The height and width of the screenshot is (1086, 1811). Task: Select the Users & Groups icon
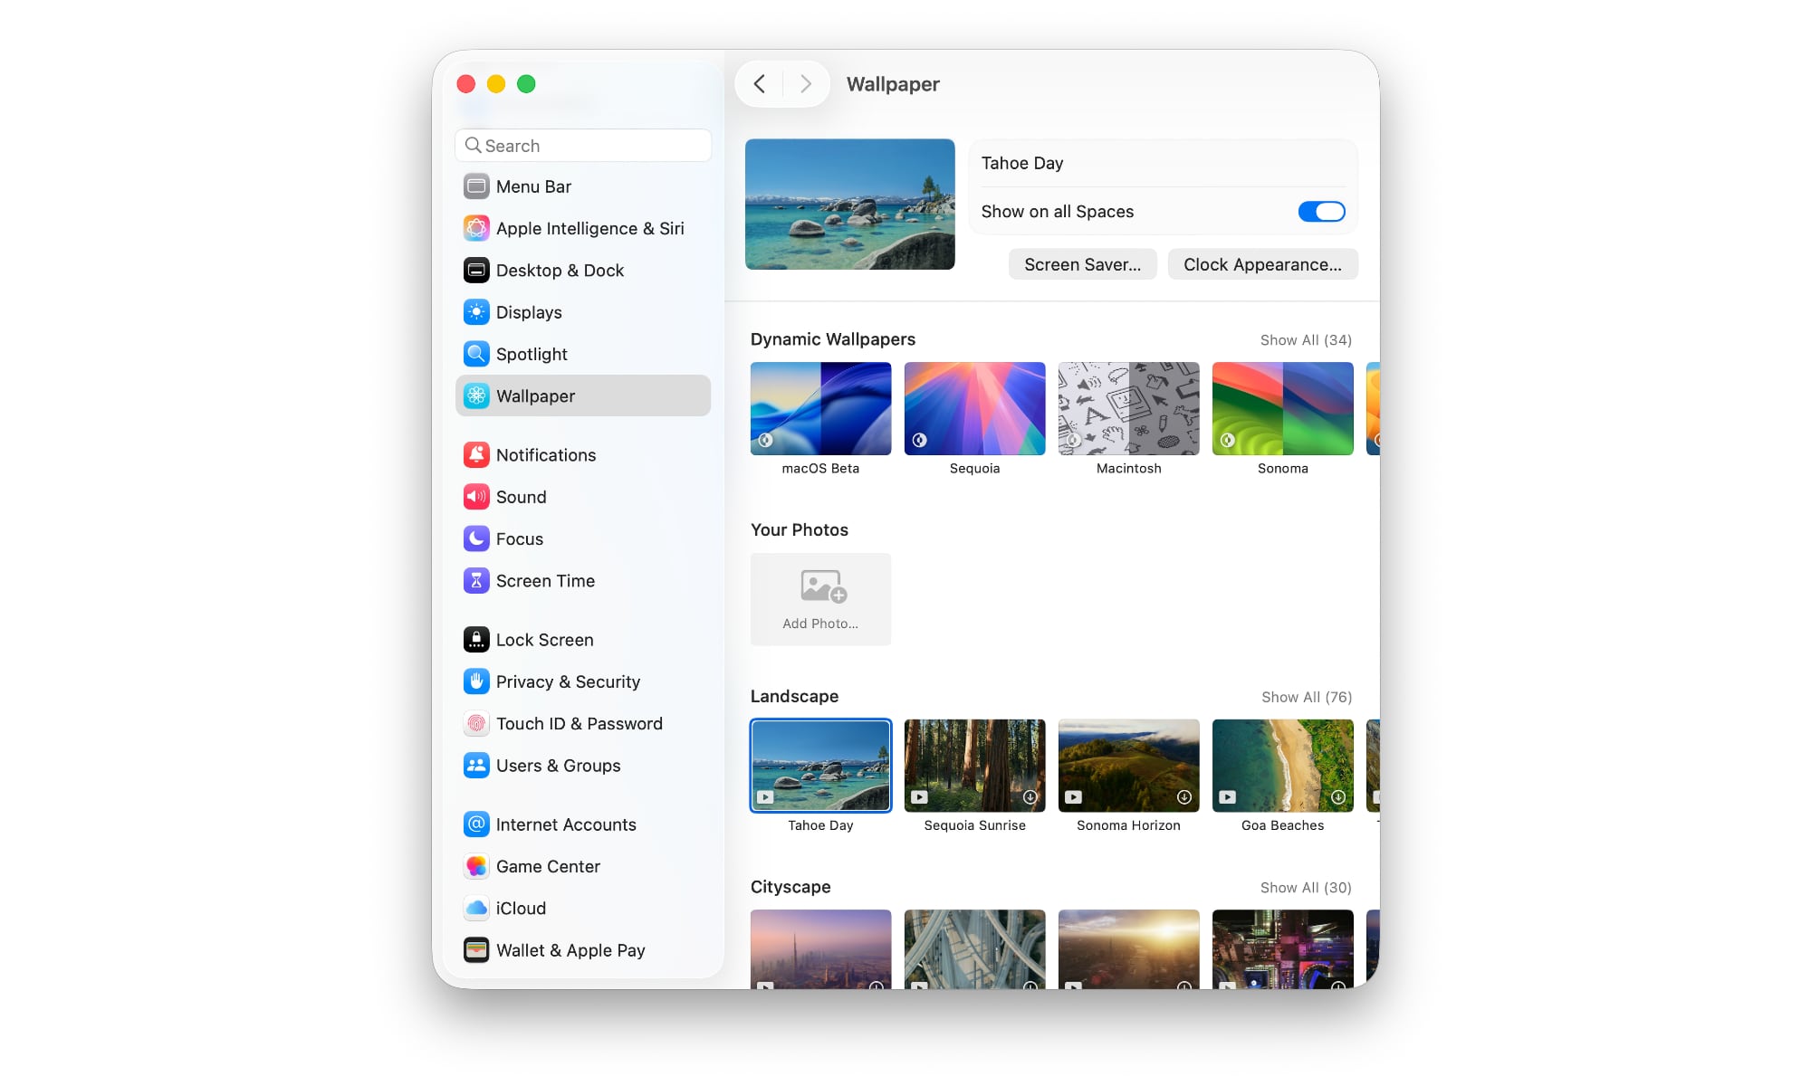pos(476,766)
